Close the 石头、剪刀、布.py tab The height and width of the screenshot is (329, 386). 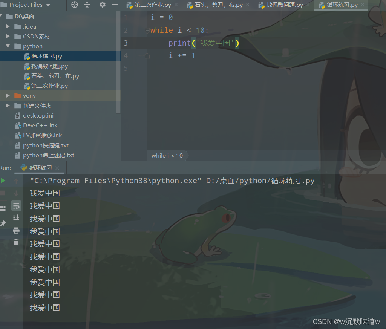click(x=248, y=5)
